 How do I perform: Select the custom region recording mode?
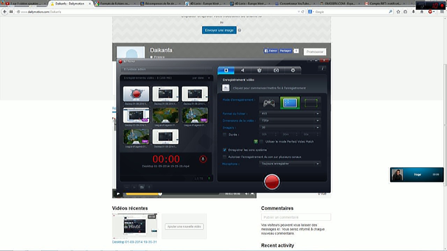click(311, 103)
